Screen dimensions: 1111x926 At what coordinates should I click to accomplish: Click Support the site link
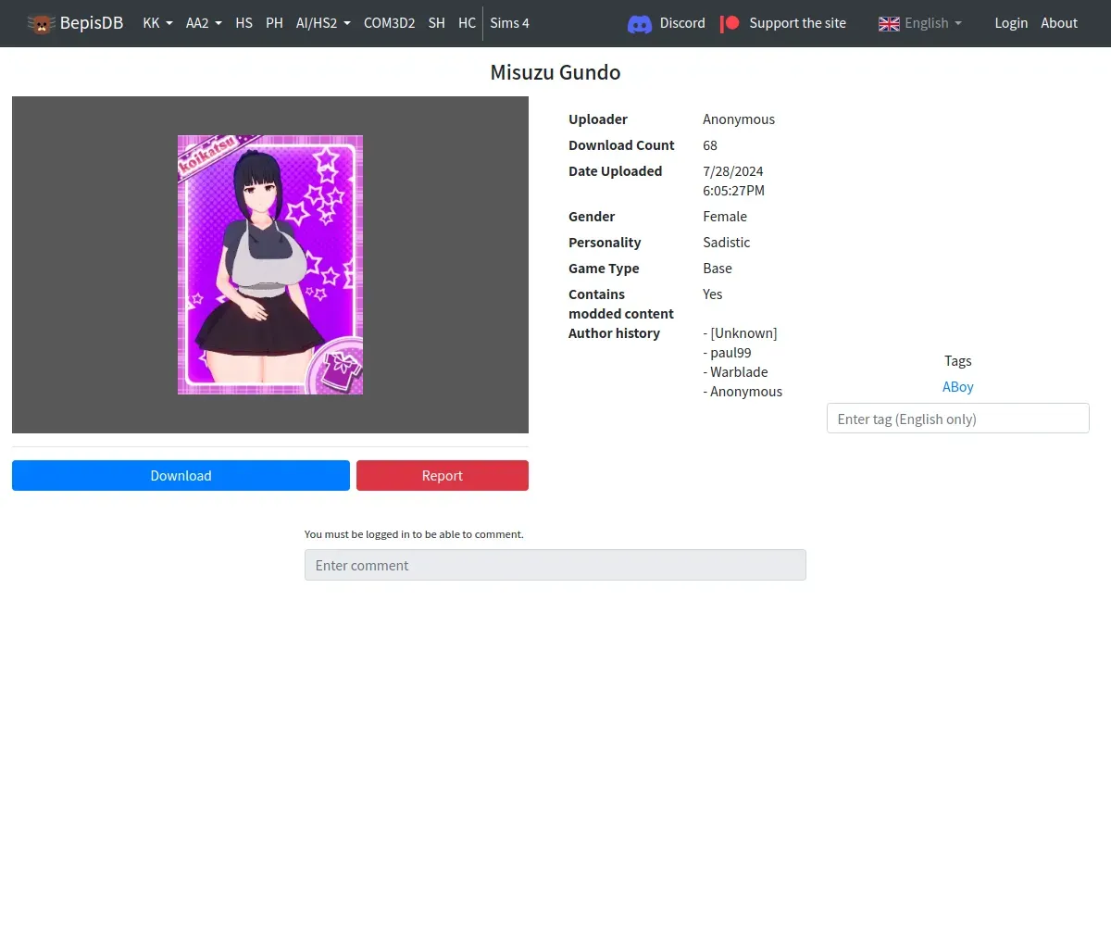point(797,23)
